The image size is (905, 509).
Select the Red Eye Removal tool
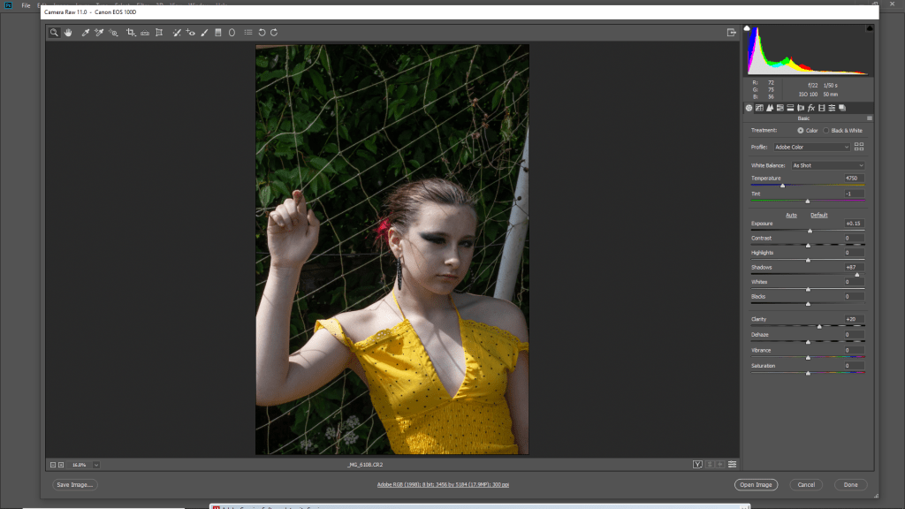tap(190, 33)
